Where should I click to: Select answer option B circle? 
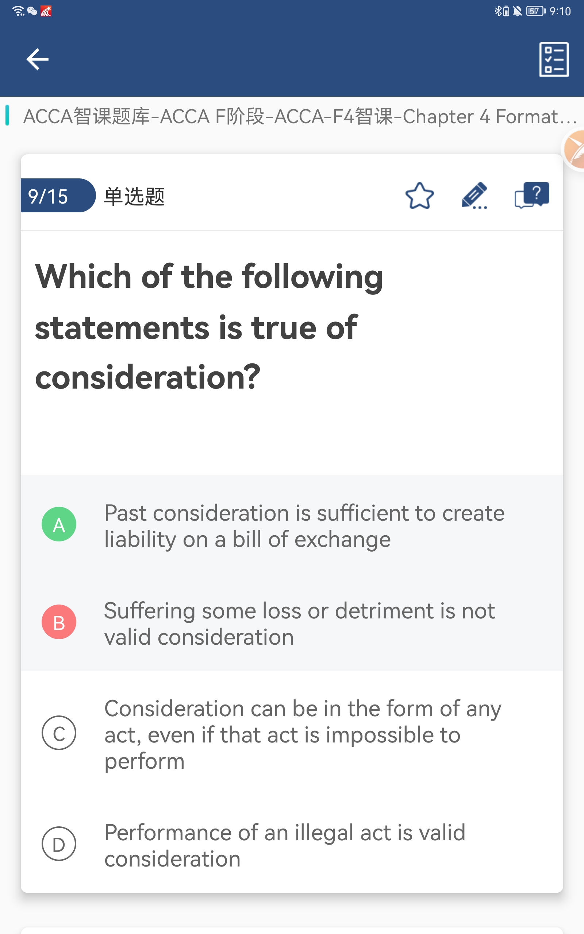click(59, 622)
